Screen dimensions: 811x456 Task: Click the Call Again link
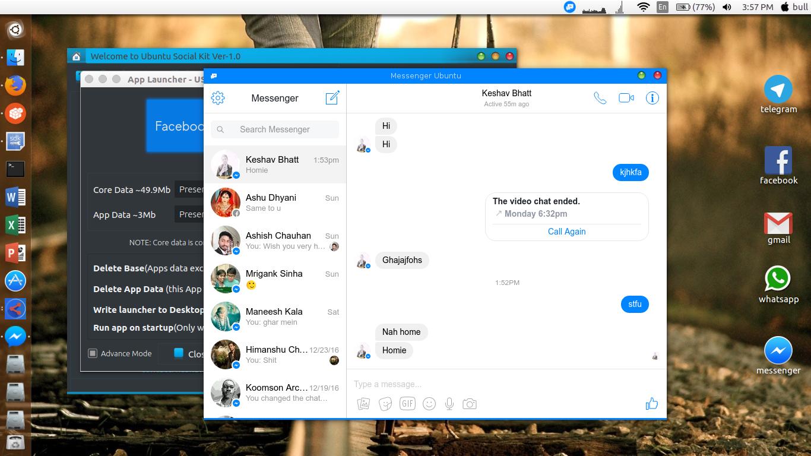point(566,232)
